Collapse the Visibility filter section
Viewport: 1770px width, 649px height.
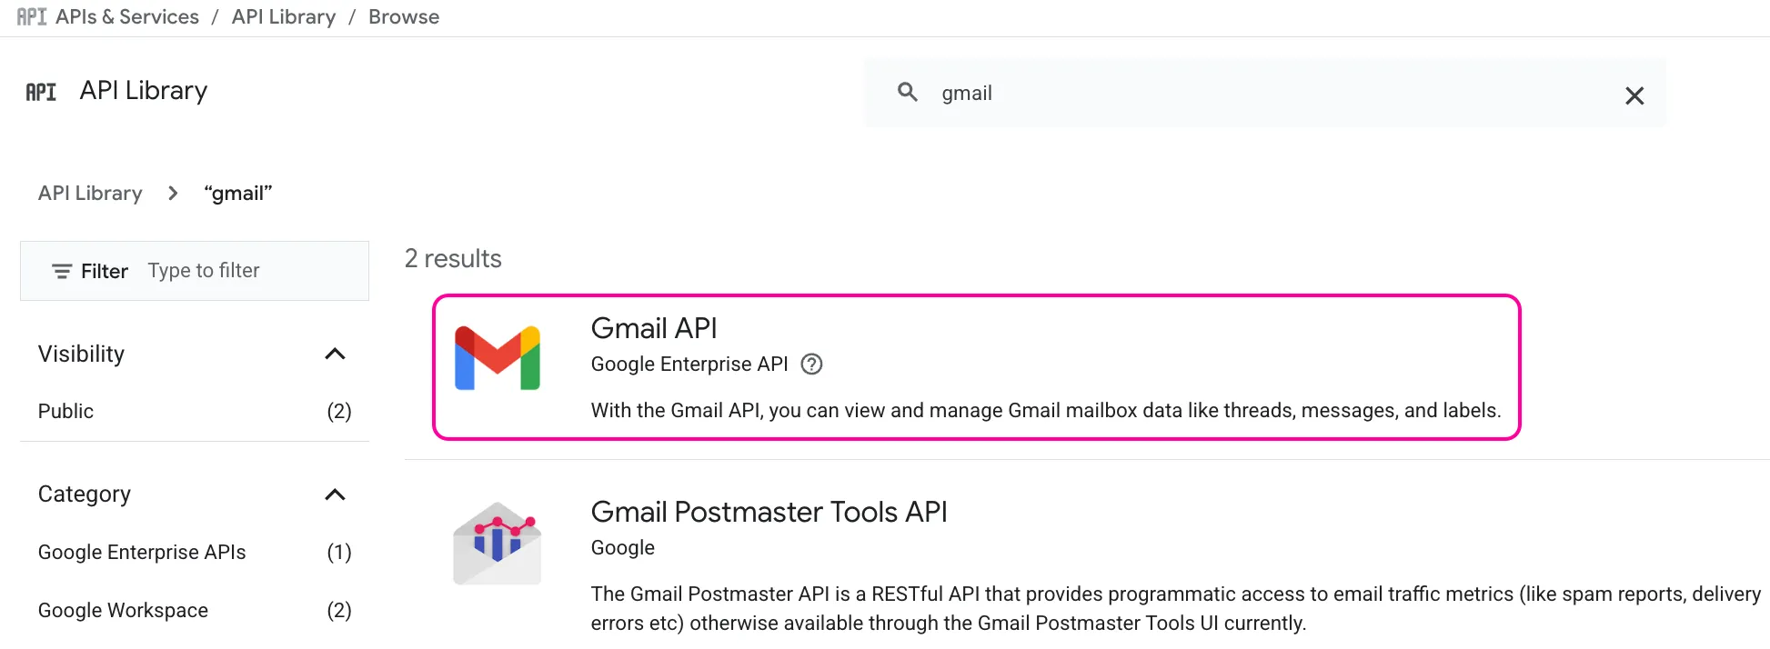pyautogui.click(x=335, y=354)
